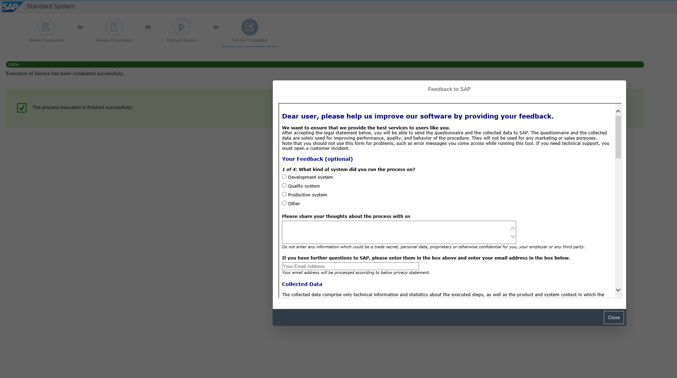
Task: Select the Define Parameters step icon
Action: pyautogui.click(x=46, y=27)
